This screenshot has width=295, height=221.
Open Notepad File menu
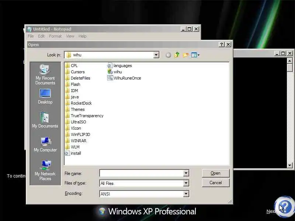(31, 36)
